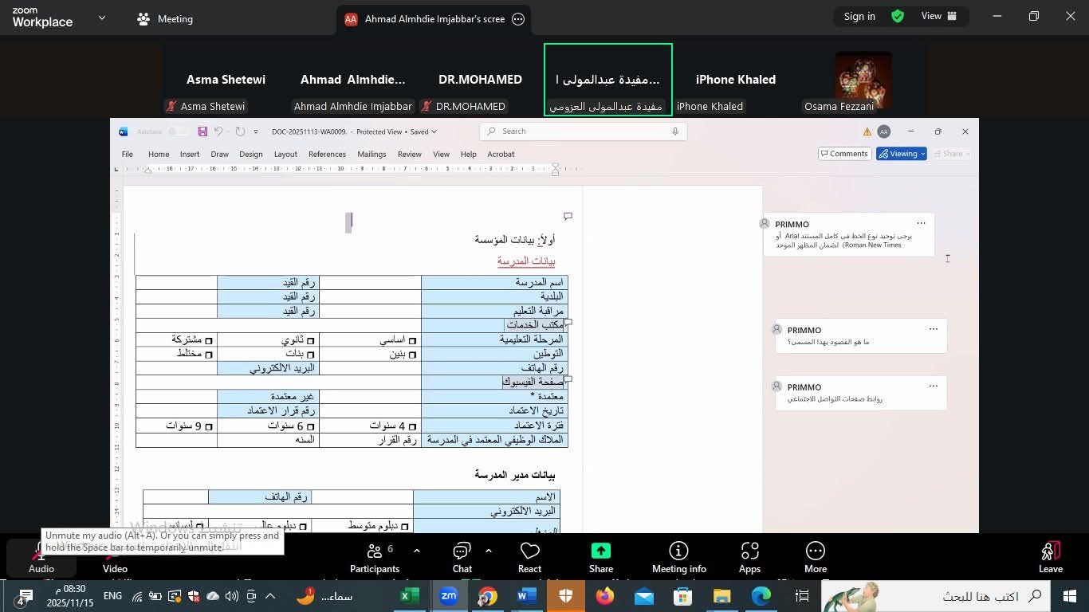This screenshot has height=612, width=1089.
Task: Expand the caret next to Chat
Action: click(489, 551)
